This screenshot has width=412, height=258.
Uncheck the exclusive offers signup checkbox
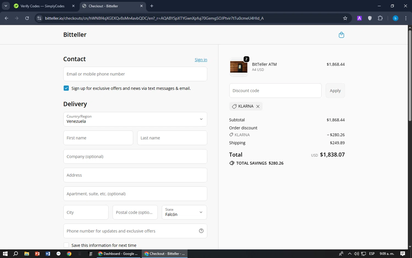[x=66, y=88]
